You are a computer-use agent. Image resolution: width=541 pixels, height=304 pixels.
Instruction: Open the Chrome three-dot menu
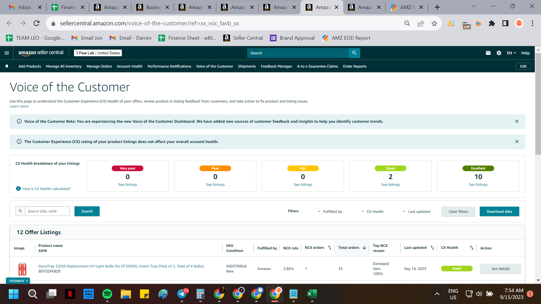[532, 23]
